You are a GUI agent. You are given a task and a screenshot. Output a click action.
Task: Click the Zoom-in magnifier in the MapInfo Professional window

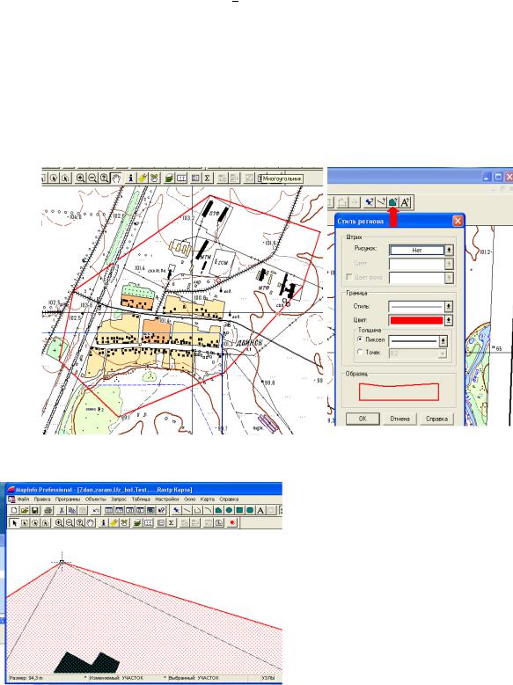click(59, 523)
